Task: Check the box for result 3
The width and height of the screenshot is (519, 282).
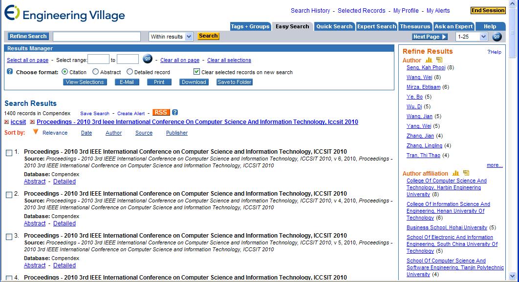Action: click(9, 237)
